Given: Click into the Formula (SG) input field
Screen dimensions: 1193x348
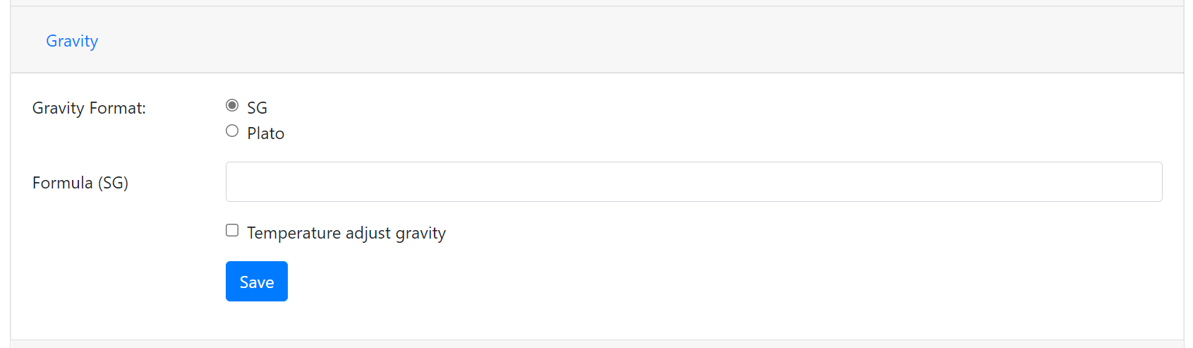Looking at the screenshot, I should 694,181.
